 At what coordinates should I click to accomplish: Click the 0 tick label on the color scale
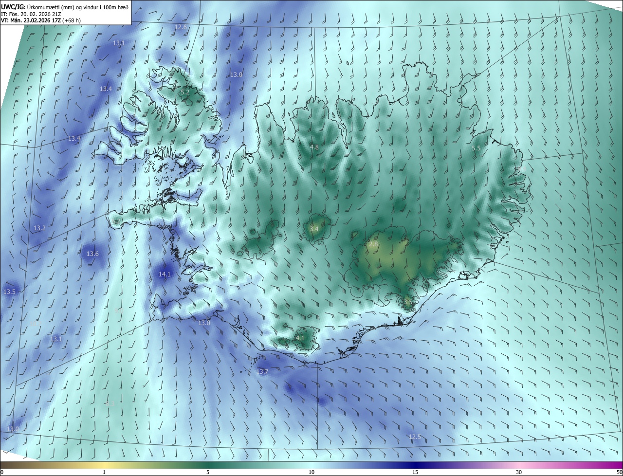[x=2, y=472]
